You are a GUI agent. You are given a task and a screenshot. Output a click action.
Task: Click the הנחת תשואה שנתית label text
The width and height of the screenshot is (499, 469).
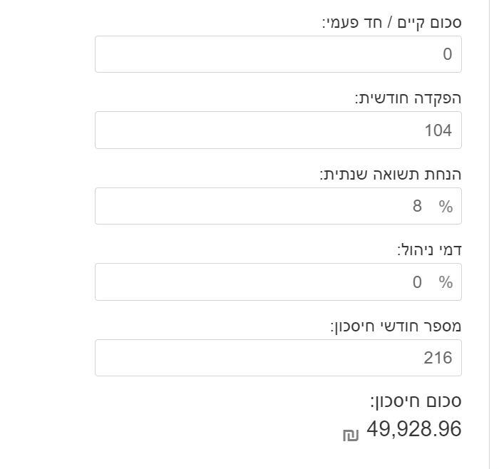(x=390, y=175)
